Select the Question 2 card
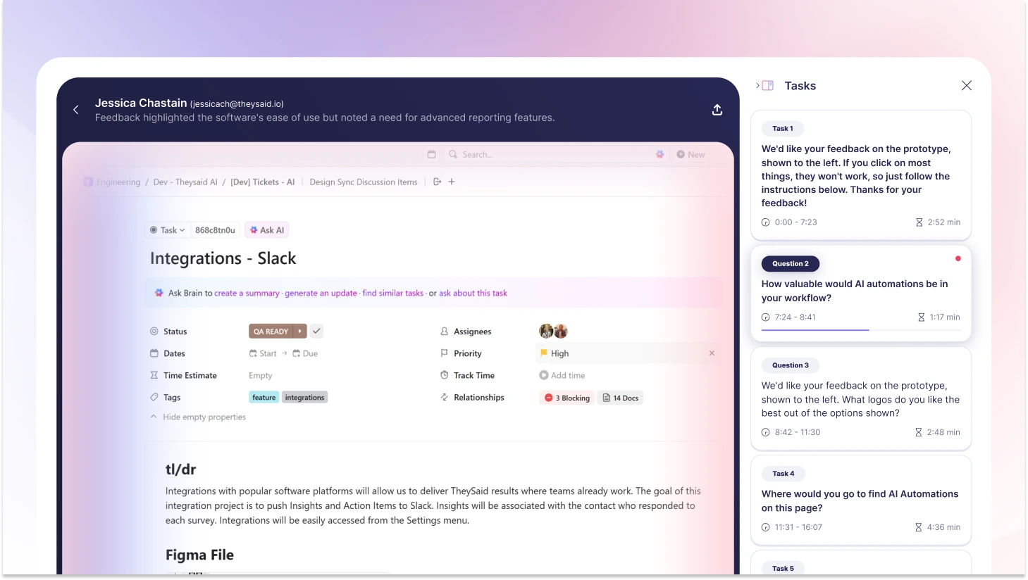Image resolution: width=1028 pixels, height=580 pixels. coord(861,293)
